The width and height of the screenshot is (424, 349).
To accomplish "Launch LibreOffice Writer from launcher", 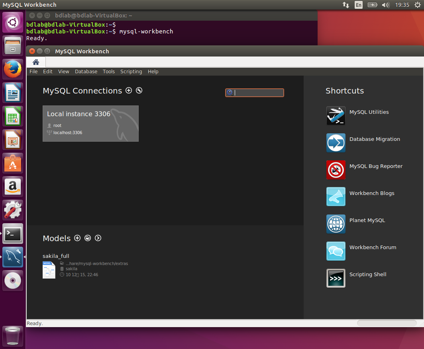I will tap(13, 93).
